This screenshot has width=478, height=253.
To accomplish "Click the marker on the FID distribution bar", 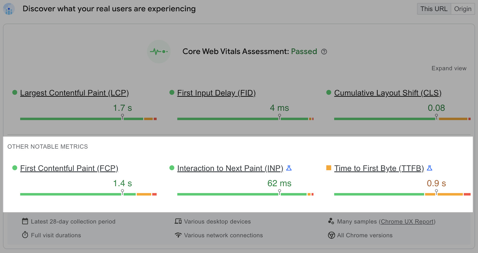I will click(x=279, y=118).
